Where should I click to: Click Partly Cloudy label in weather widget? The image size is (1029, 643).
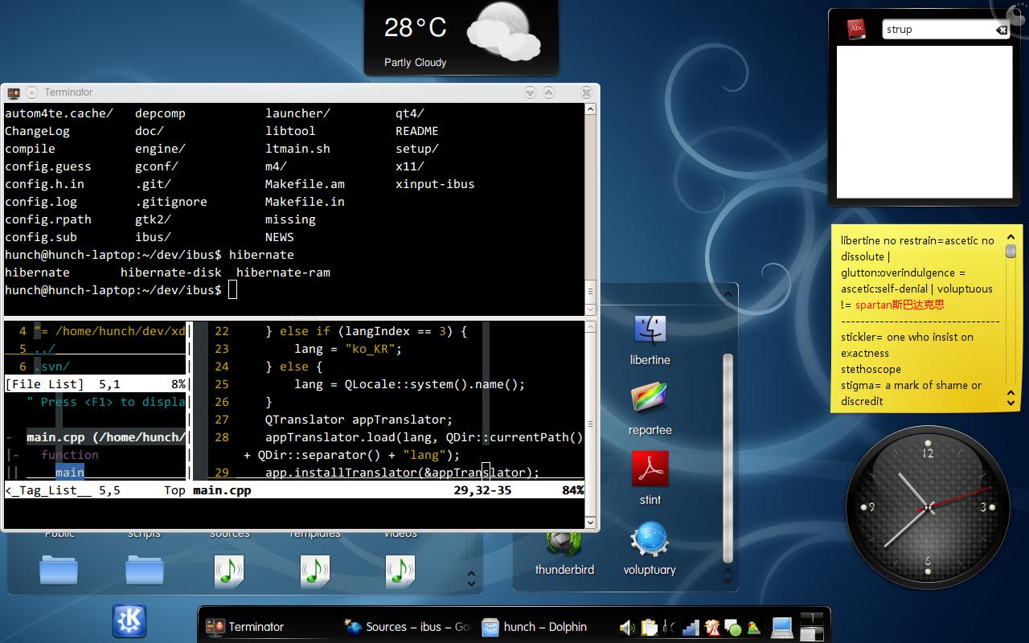click(415, 62)
